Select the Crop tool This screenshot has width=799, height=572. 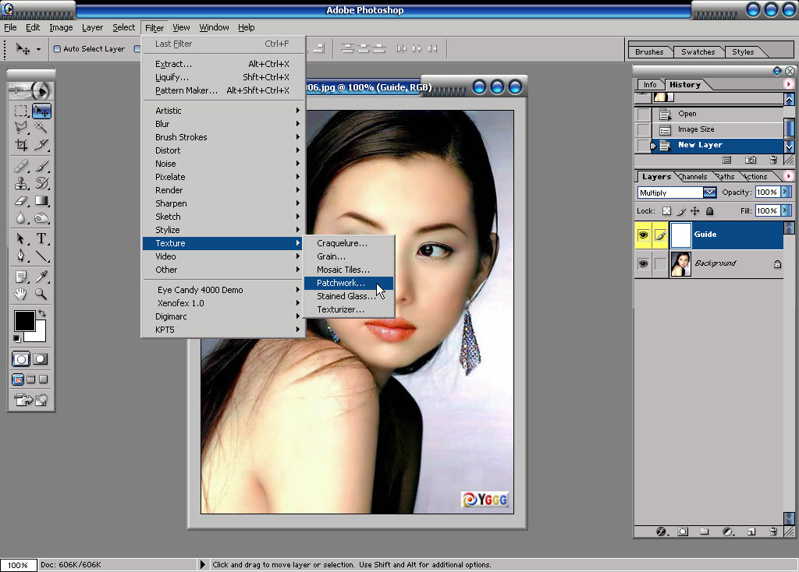coord(21,145)
